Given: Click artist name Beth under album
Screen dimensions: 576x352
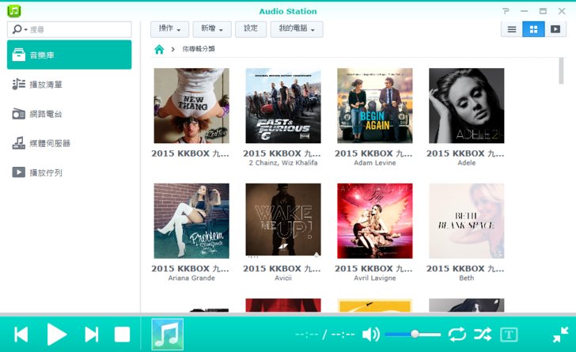Looking at the screenshot, I should pyautogui.click(x=467, y=278).
